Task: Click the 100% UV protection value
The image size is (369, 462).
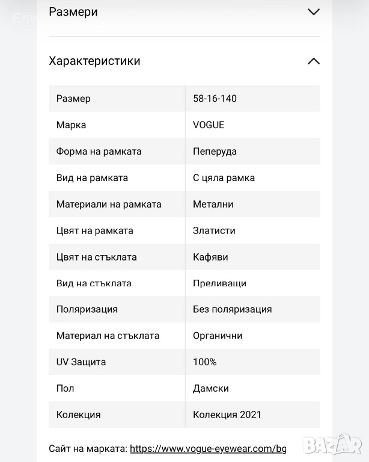Action: click(x=205, y=362)
